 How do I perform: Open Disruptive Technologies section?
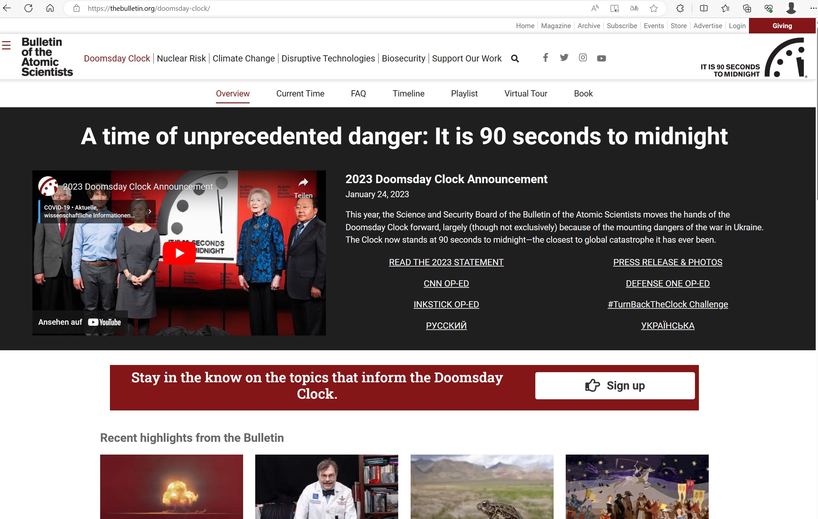(x=328, y=59)
